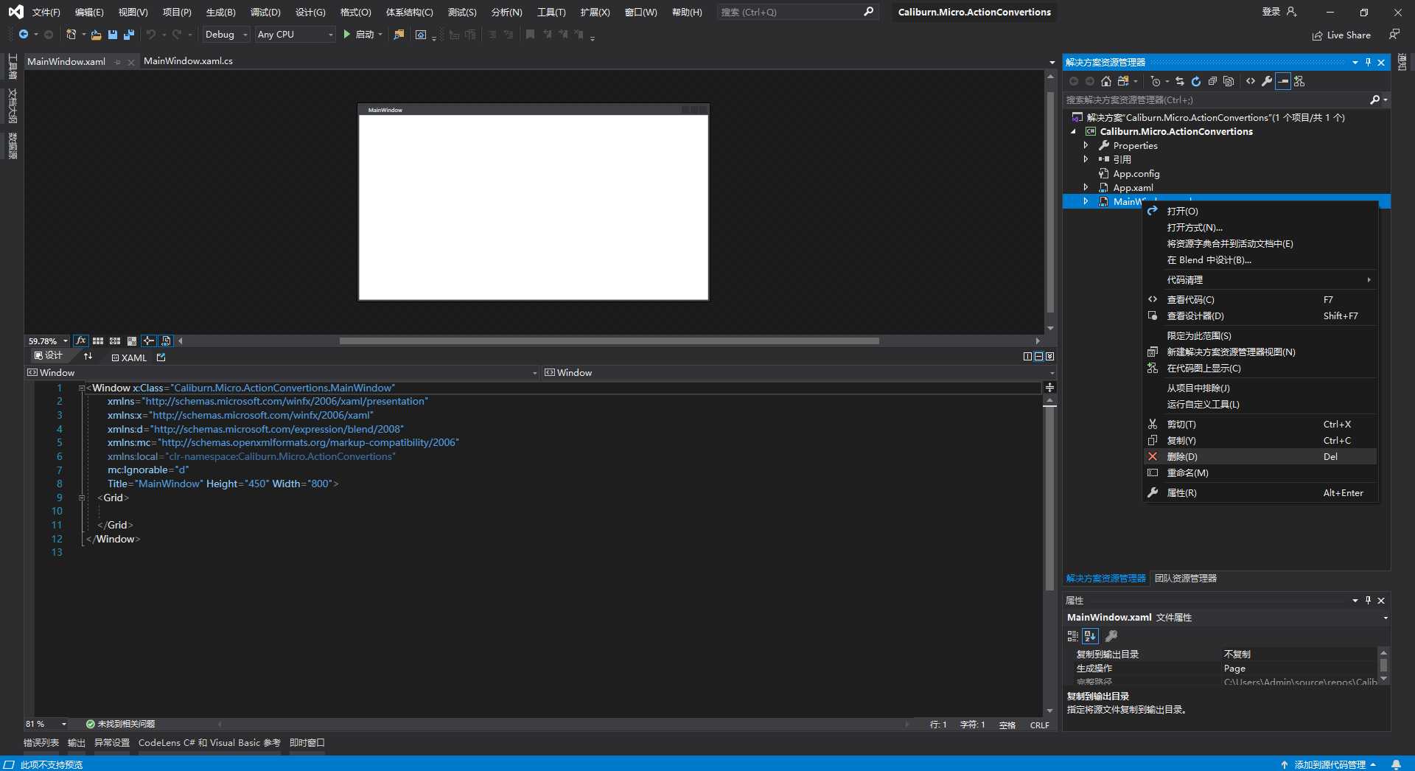Viewport: 1415px width, 771px height.
Task: Switch to MainWindow.xaml.cs tab
Action: (188, 61)
